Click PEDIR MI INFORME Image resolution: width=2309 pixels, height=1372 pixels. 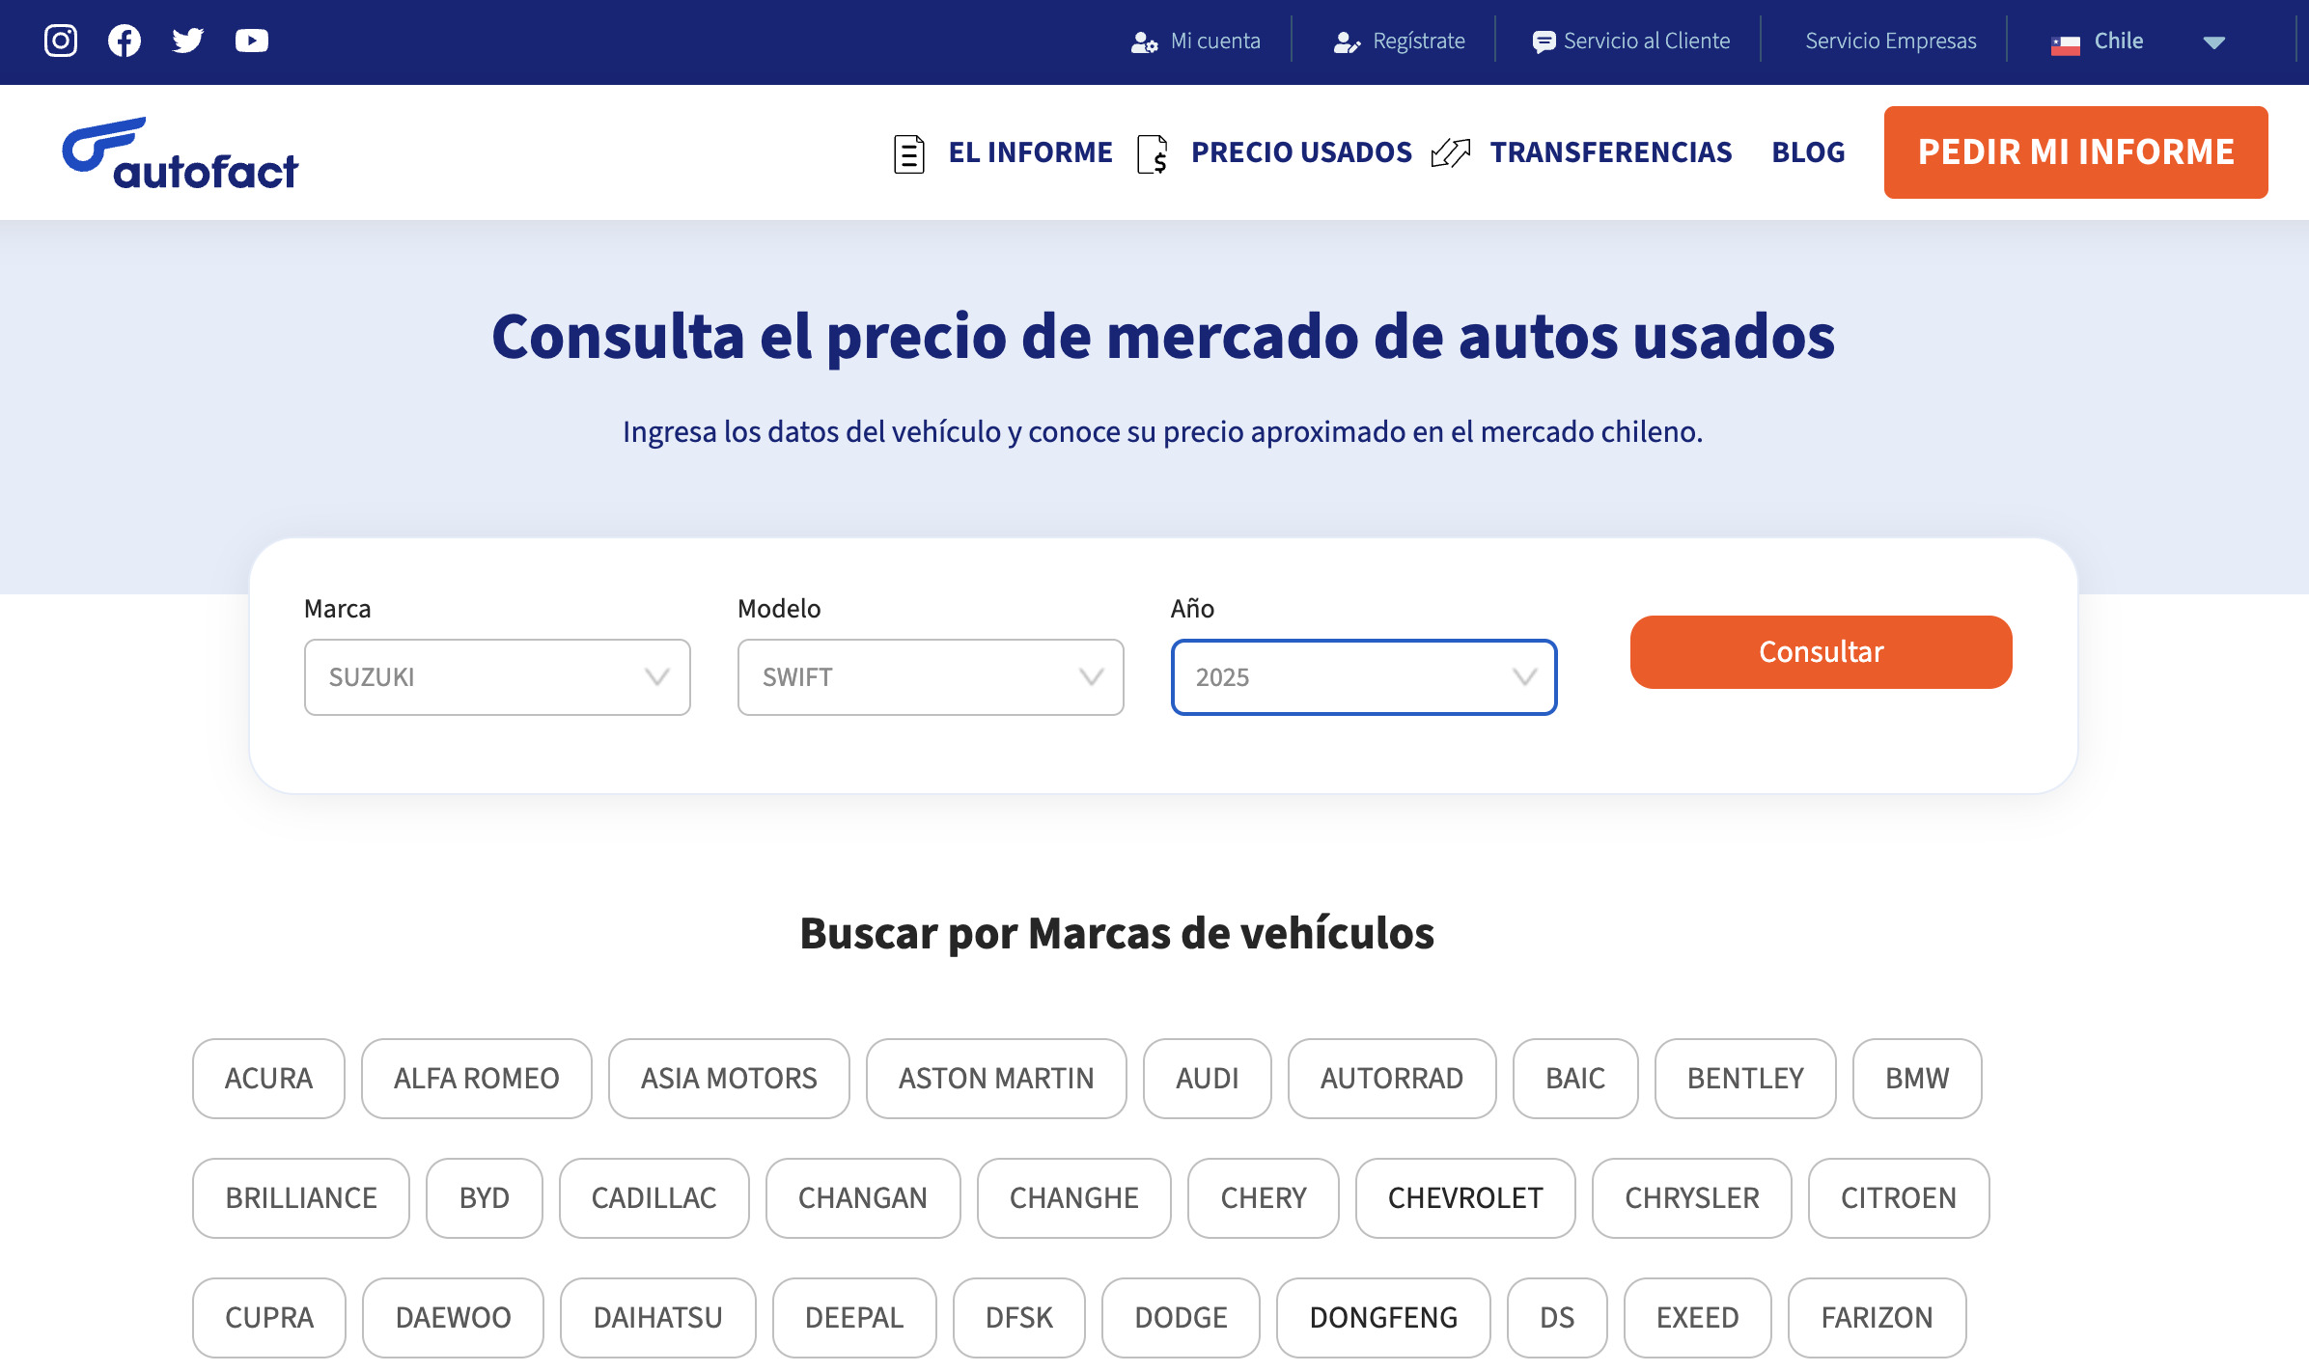click(2075, 152)
